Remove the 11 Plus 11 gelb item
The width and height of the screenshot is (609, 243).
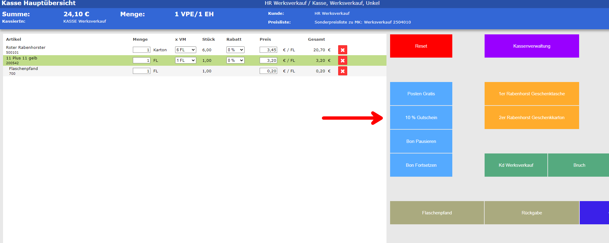coord(342,61)
